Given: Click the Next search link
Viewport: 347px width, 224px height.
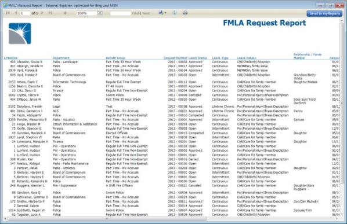Looking at the screenshot, I should [146, 13].
